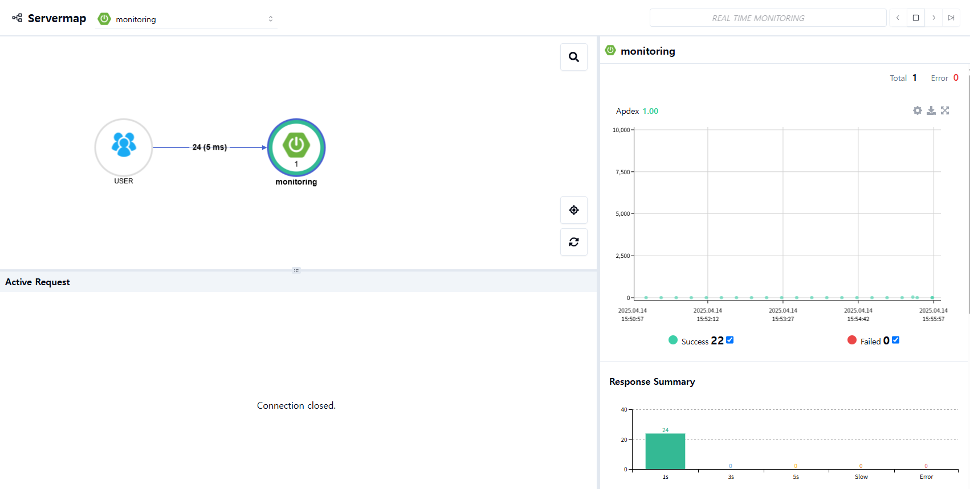Go to previous time period
970x489 pixels.
coord(898,18)
